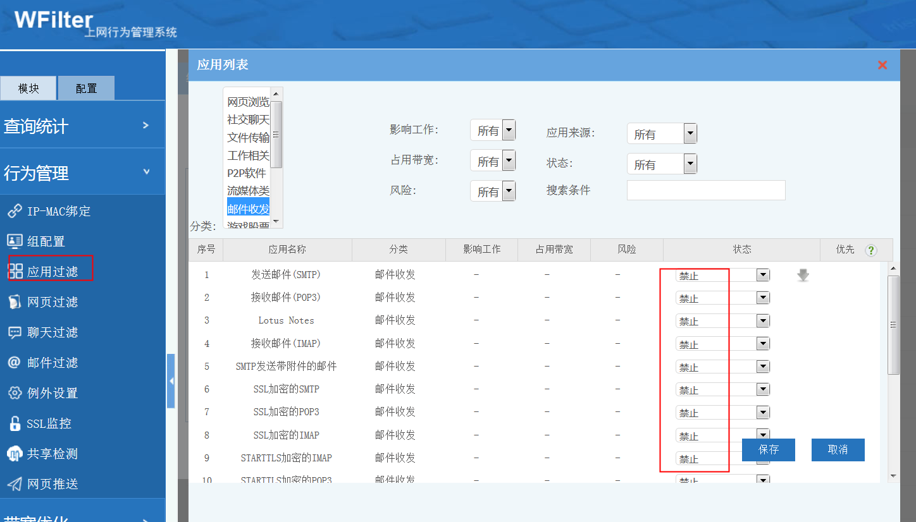916x522 pixels.
Task: Click the 网页过滤 sidebar icon
Action: pos(15,302)
